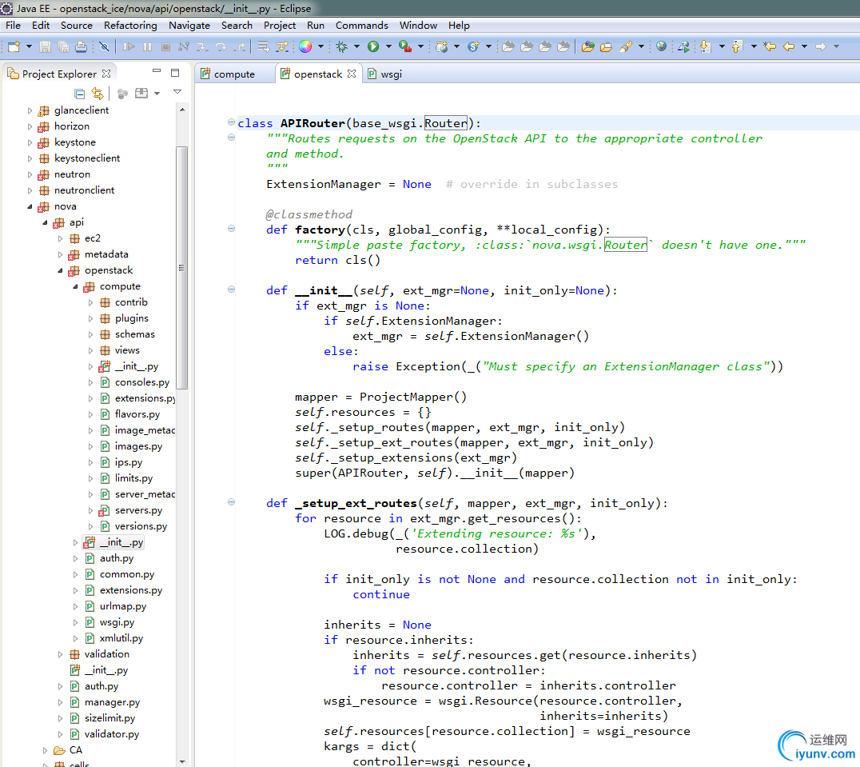Collapse the compute package node
The image size is (860, 767).
pos(76,286)
